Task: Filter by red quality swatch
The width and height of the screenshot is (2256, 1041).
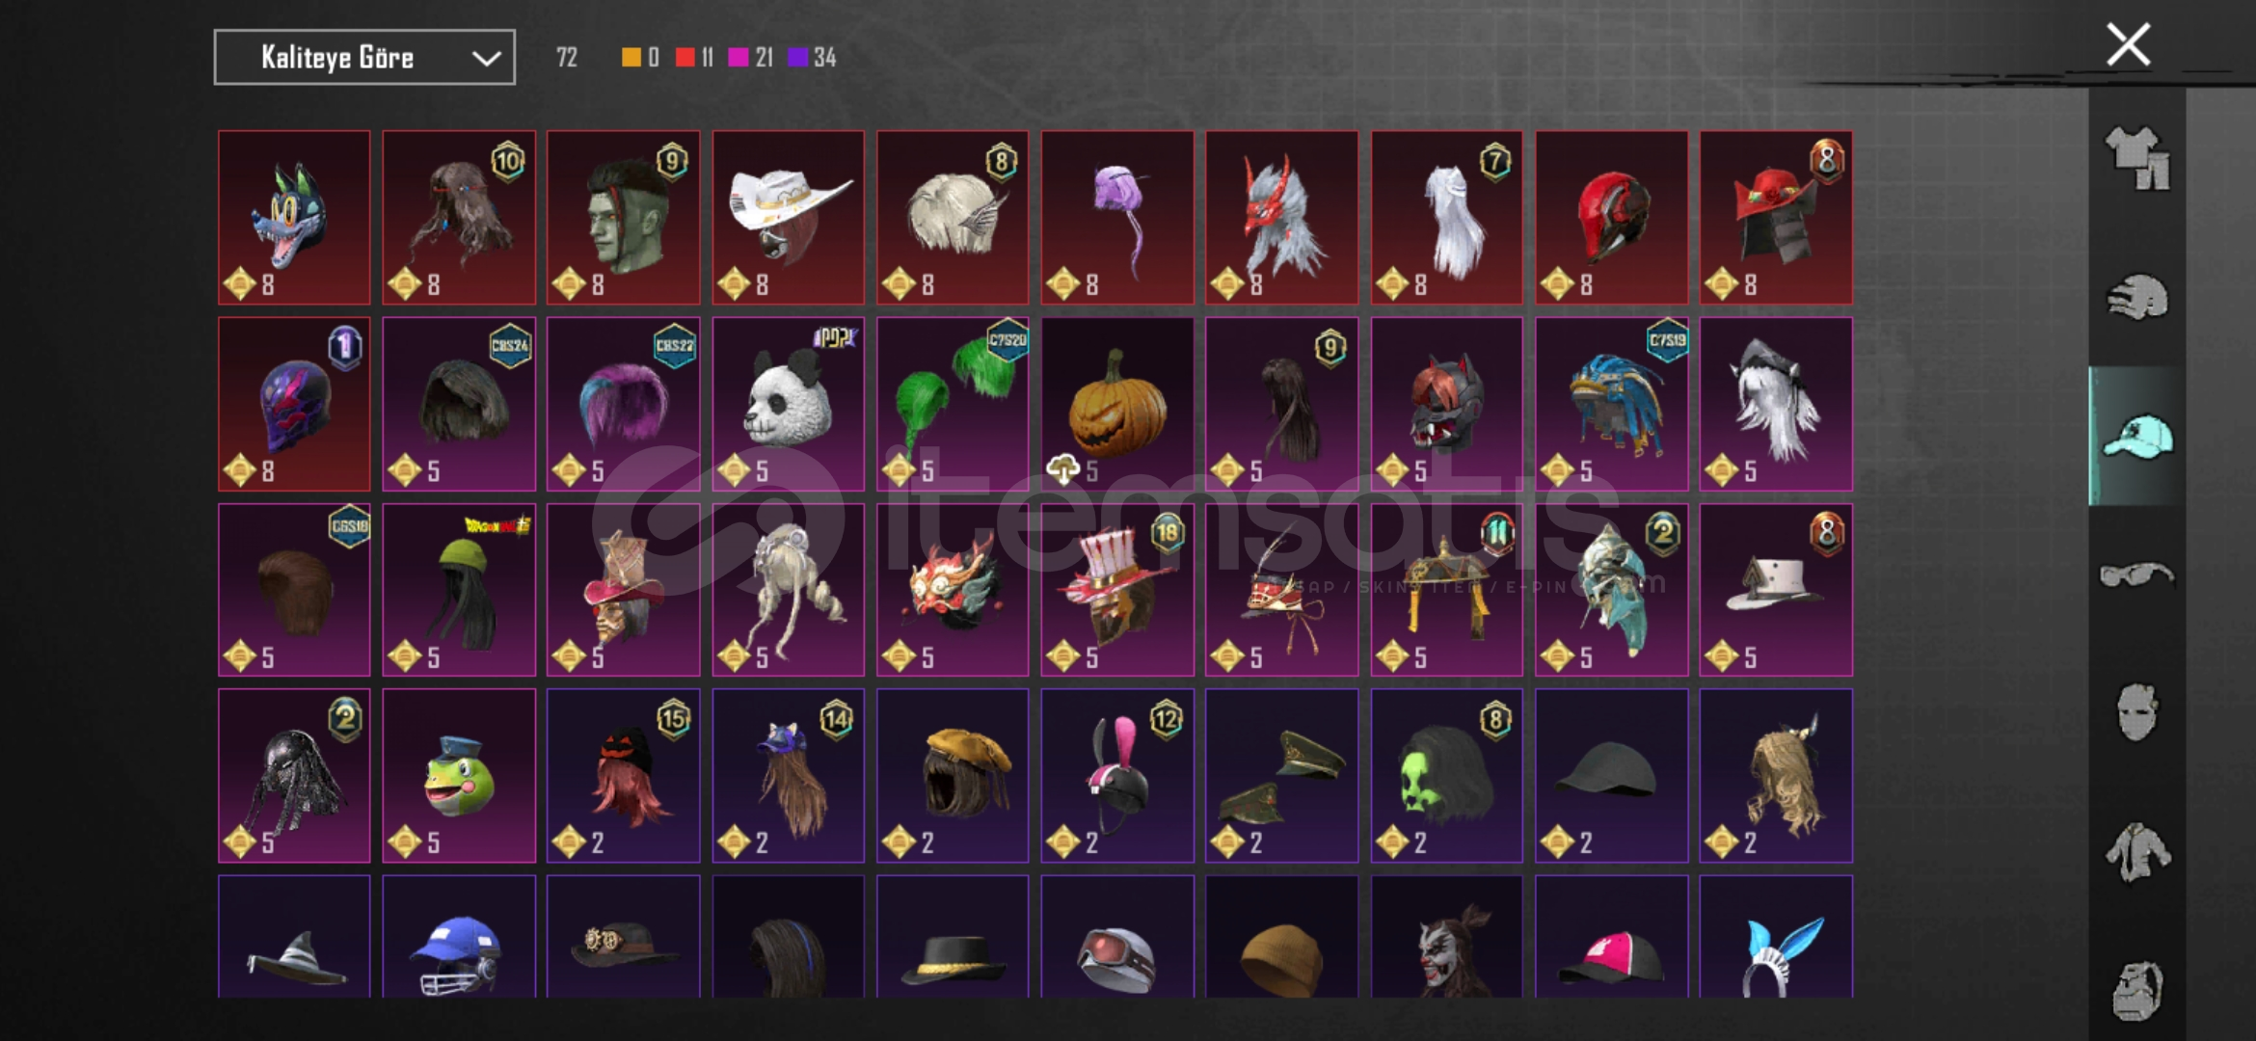Action: click(x=685, y=58)
